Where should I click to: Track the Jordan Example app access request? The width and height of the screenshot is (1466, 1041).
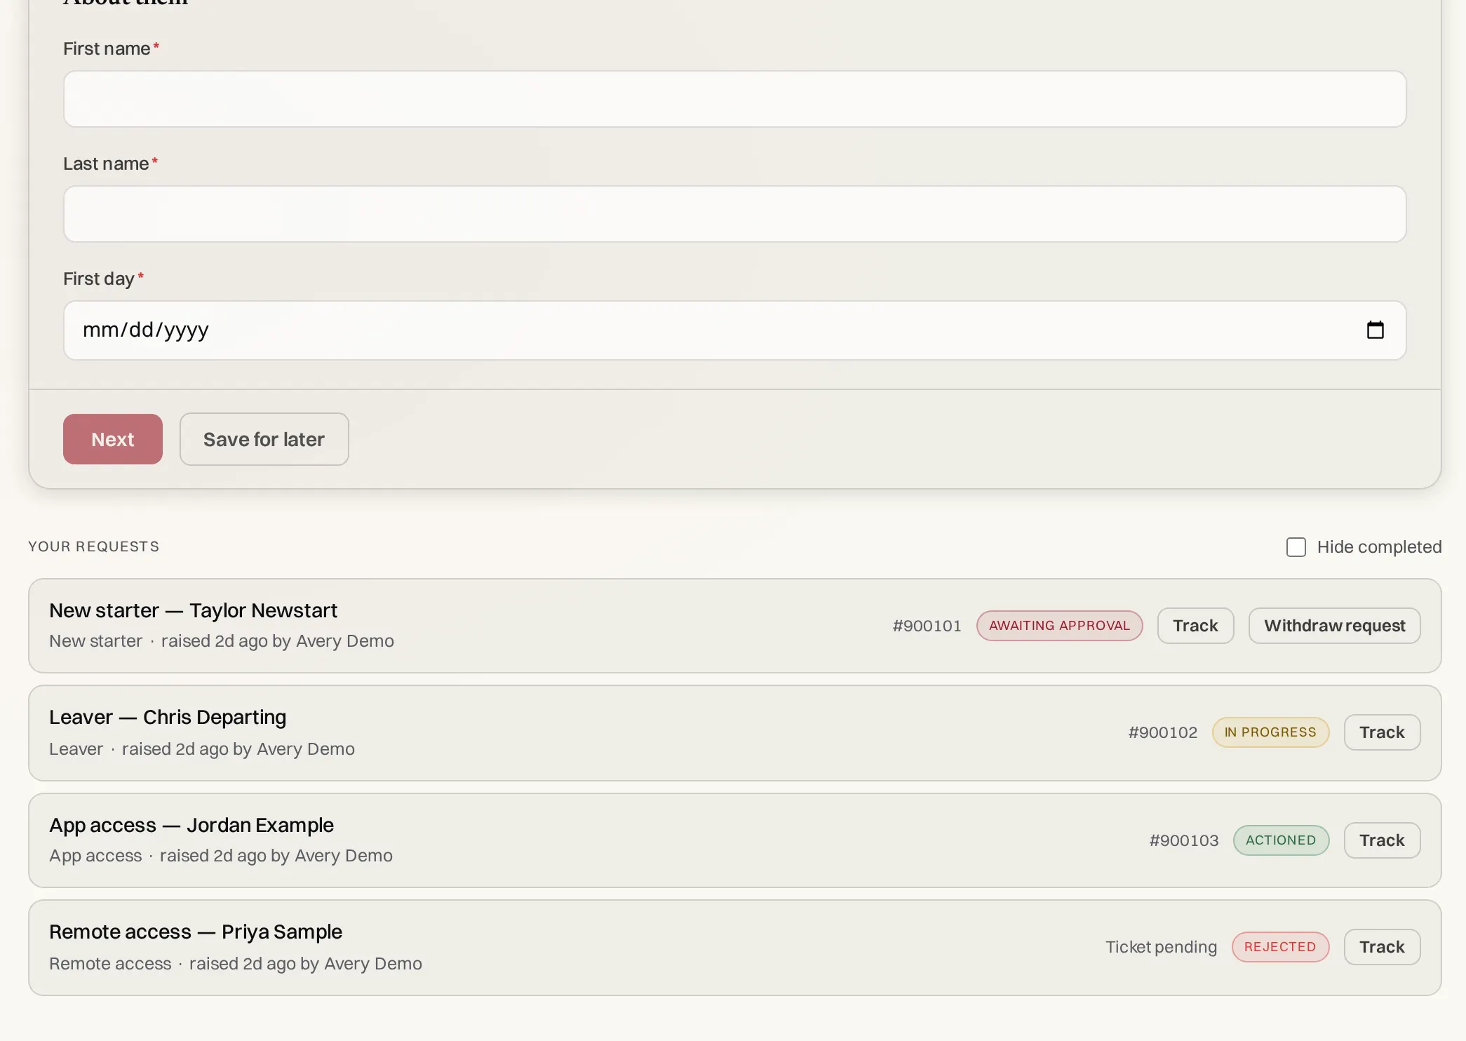coord(1382,840)
